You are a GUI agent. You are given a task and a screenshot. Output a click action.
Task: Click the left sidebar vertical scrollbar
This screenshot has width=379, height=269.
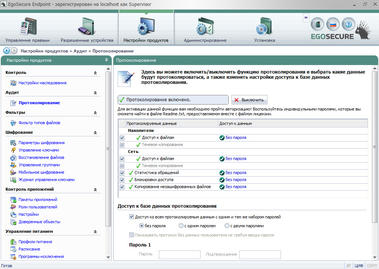click(x=108, y=148)
